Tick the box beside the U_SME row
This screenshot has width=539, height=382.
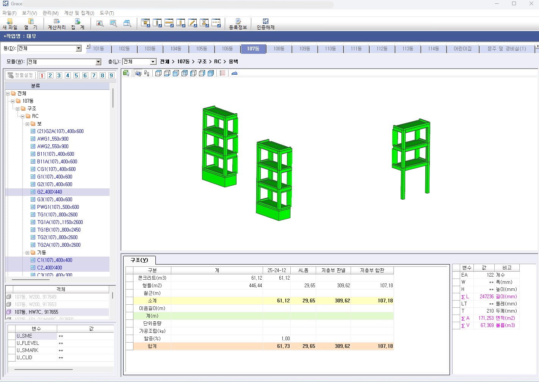coord(11,336)
